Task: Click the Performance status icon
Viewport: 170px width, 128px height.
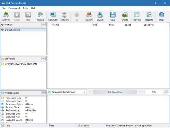Action: pyautogui.click(x=3, y=110)
